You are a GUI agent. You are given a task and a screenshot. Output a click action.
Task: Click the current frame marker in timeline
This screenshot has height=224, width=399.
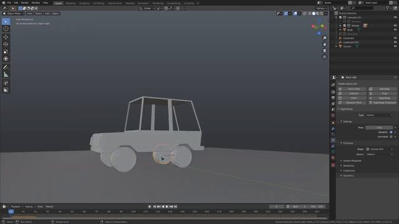coord(11,212)
